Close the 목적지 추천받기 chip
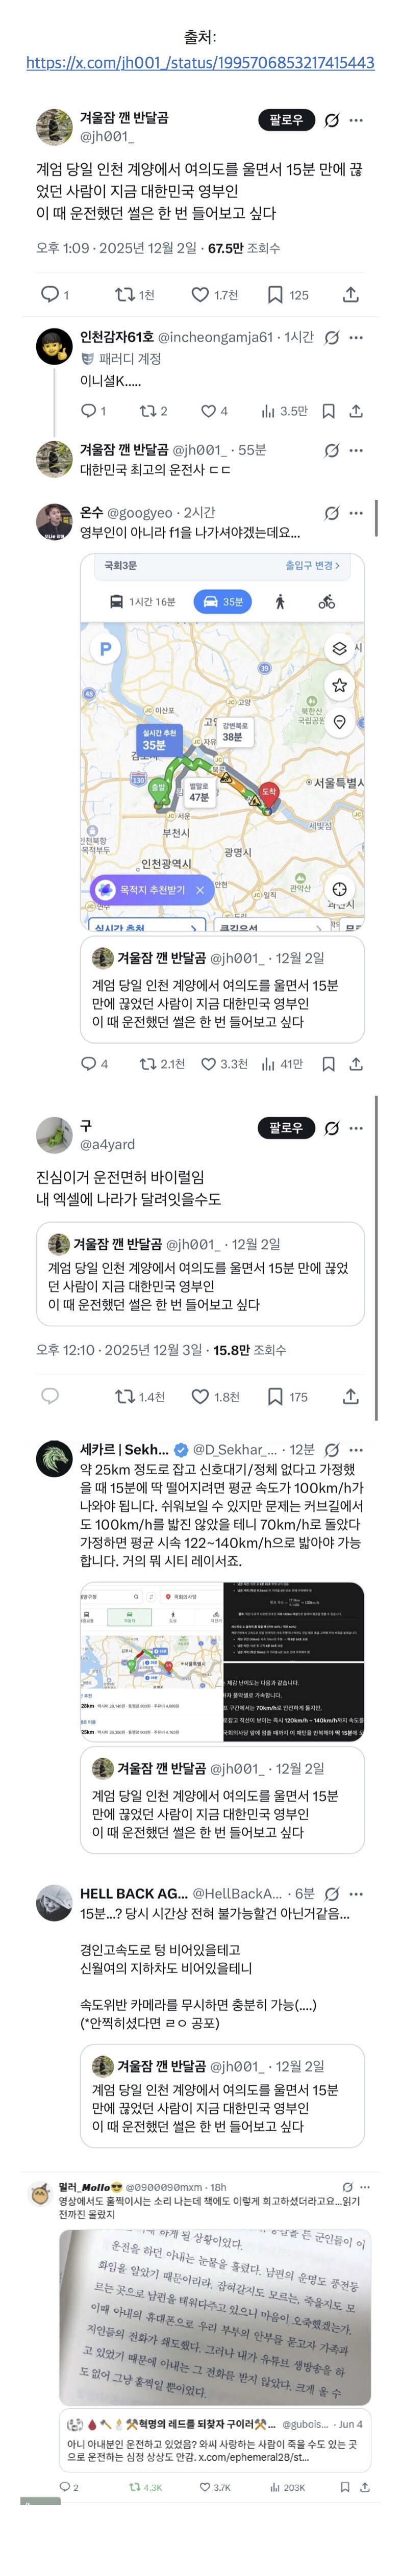The image size is (401, 2576). pyautogui.click(x=200, y=890)
